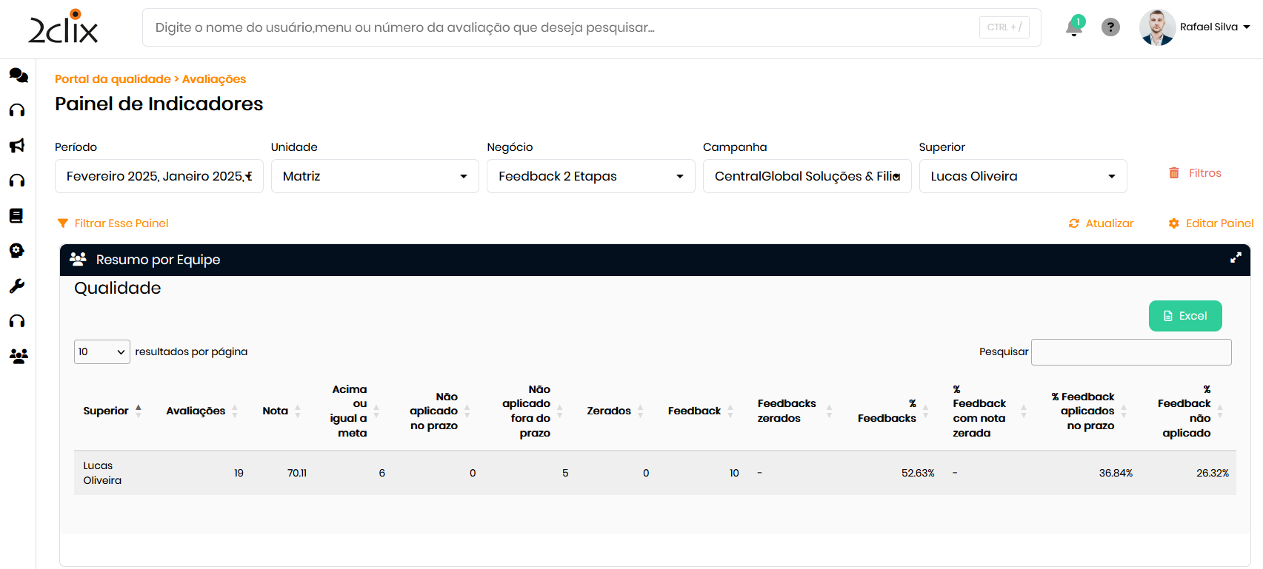The height and width of the screenshot is (569, 1263).
Task: Open the users group sidebar icon
Action: (x=18, y=356)
